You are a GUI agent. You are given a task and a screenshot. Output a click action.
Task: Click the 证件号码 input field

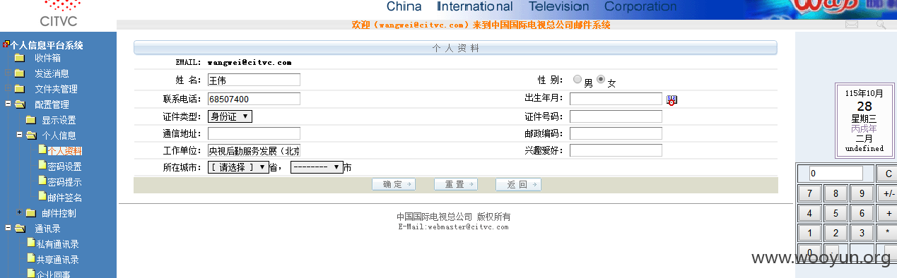tap(616, 116)
